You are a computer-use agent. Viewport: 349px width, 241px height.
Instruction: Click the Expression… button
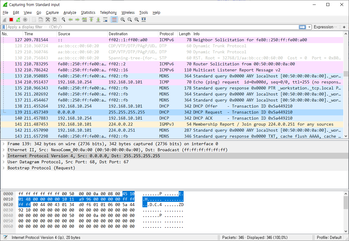325,27
